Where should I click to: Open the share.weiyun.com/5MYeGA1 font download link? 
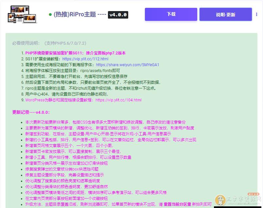click(x=127, y=65)
